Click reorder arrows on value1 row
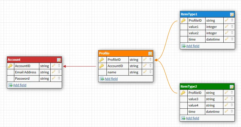 pos(232,27)
